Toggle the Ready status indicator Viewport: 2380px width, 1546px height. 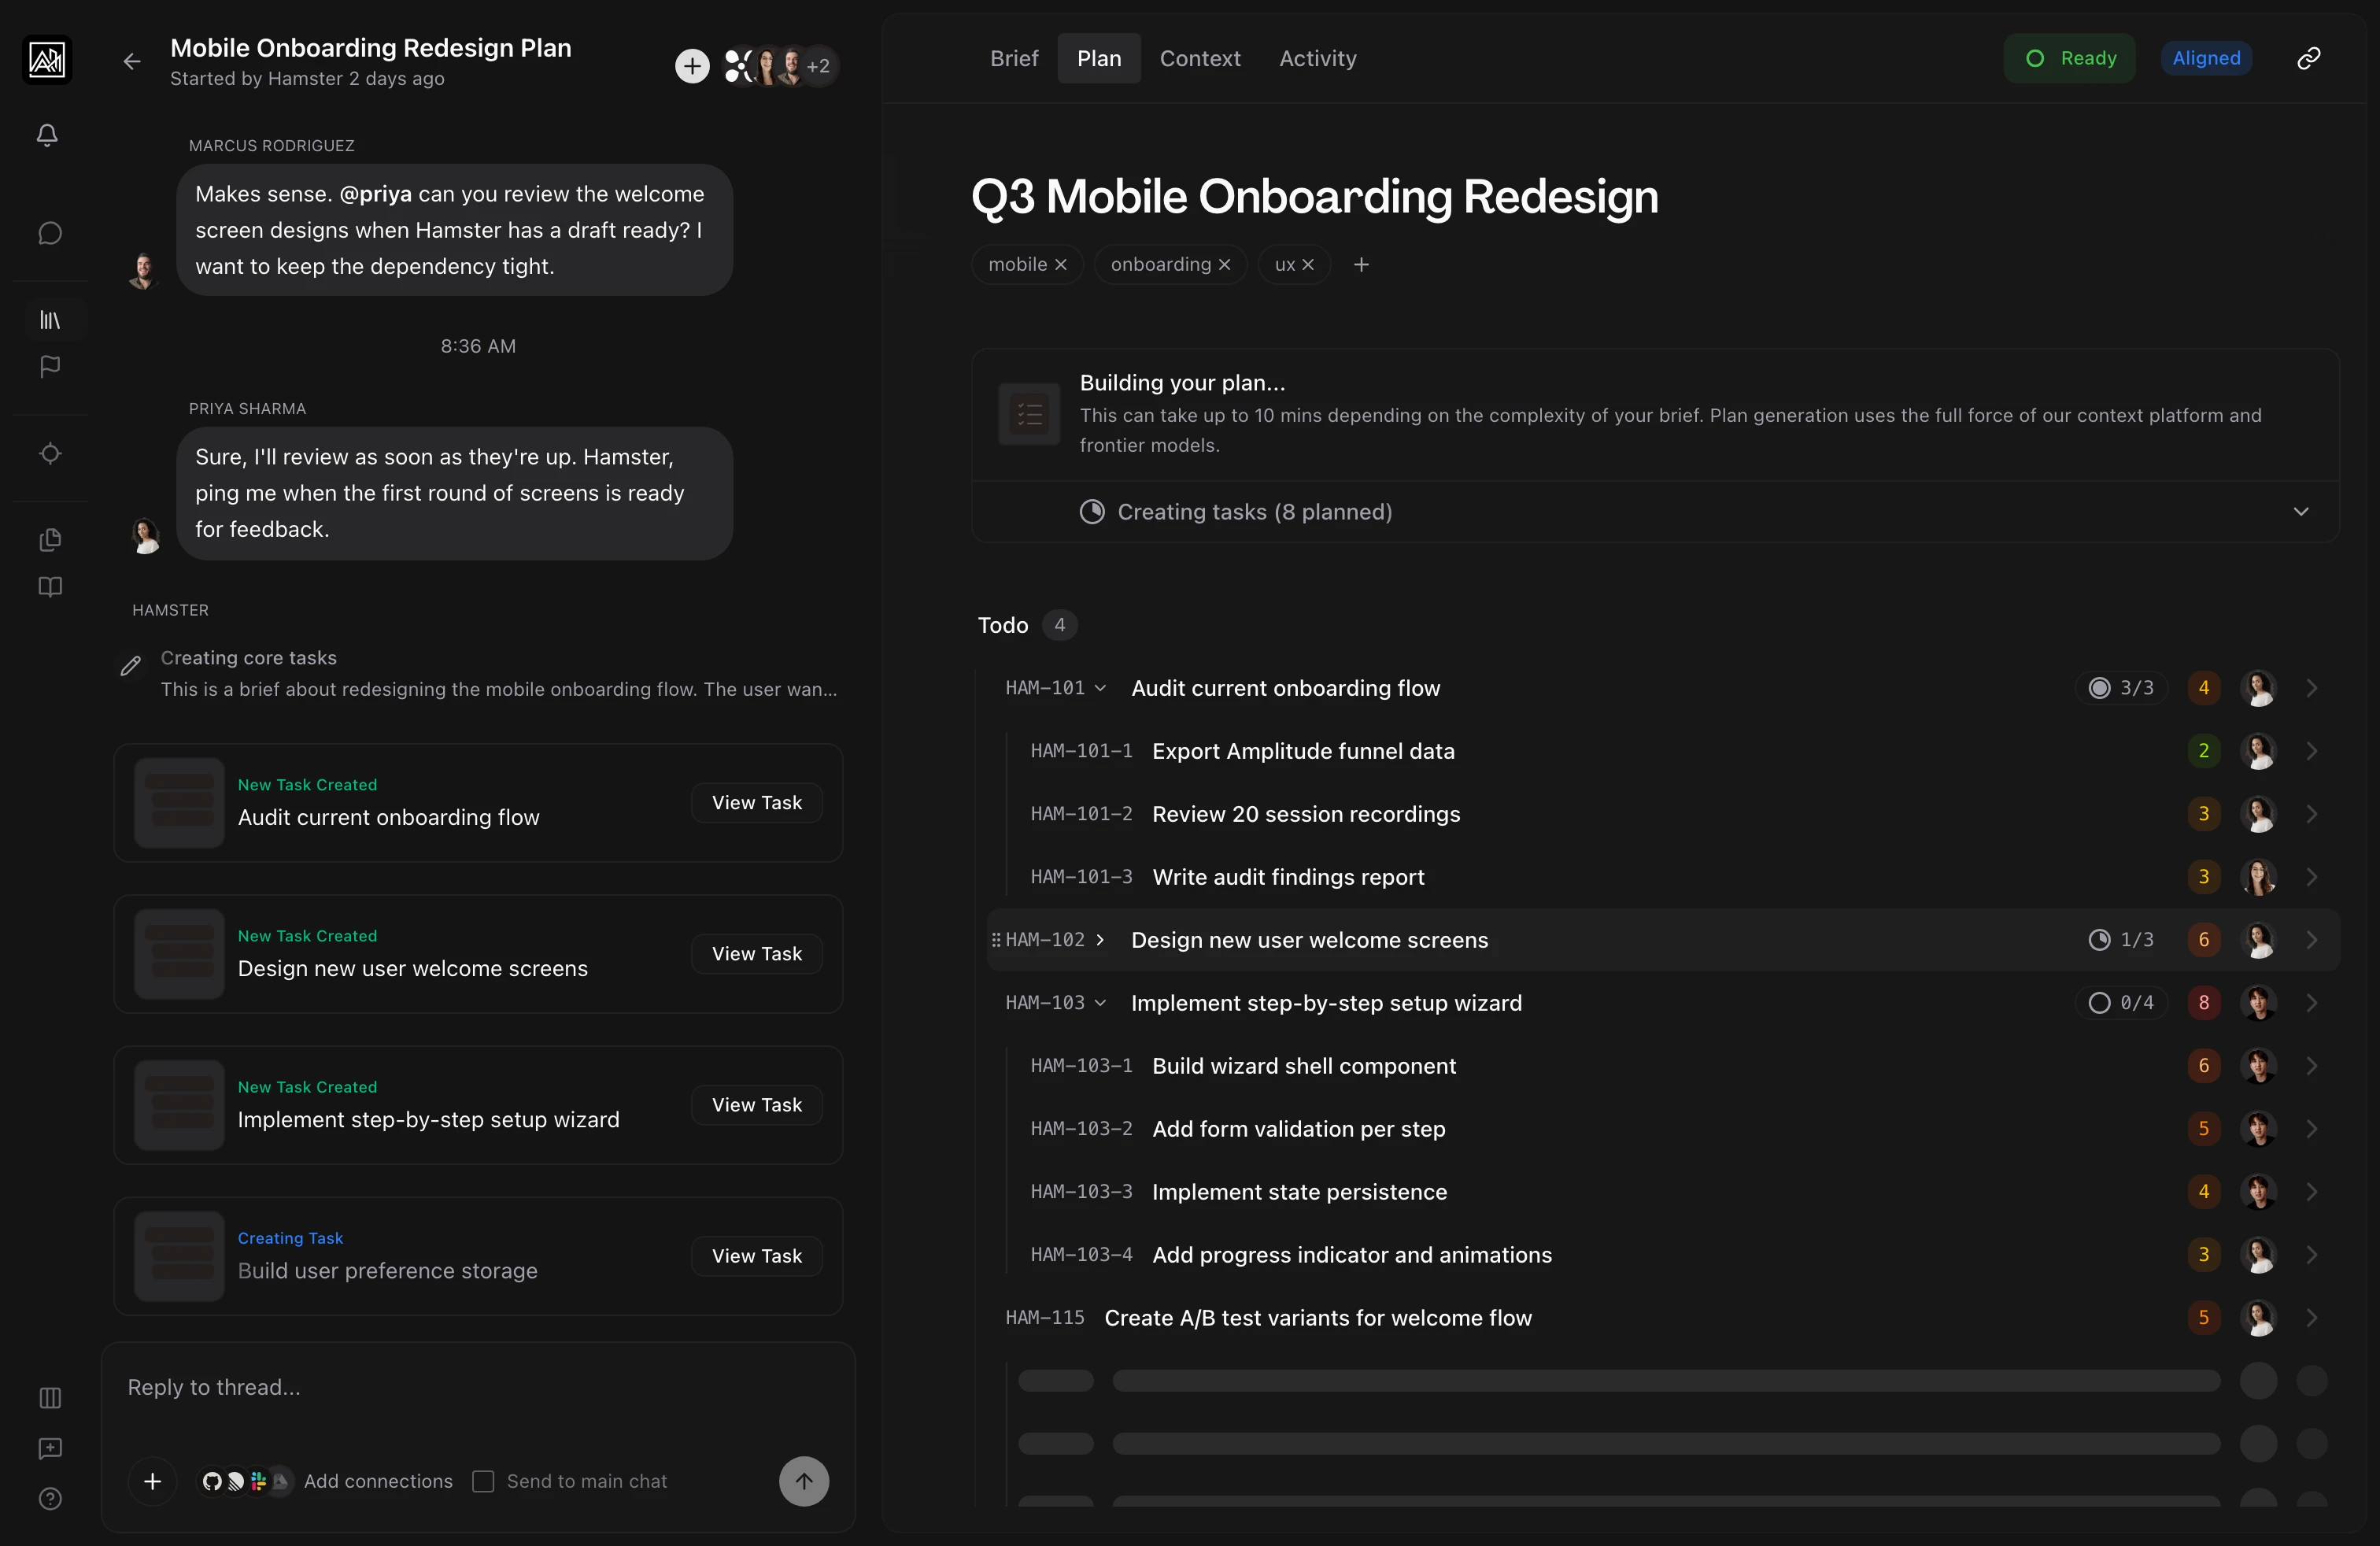coord(2069,58)
